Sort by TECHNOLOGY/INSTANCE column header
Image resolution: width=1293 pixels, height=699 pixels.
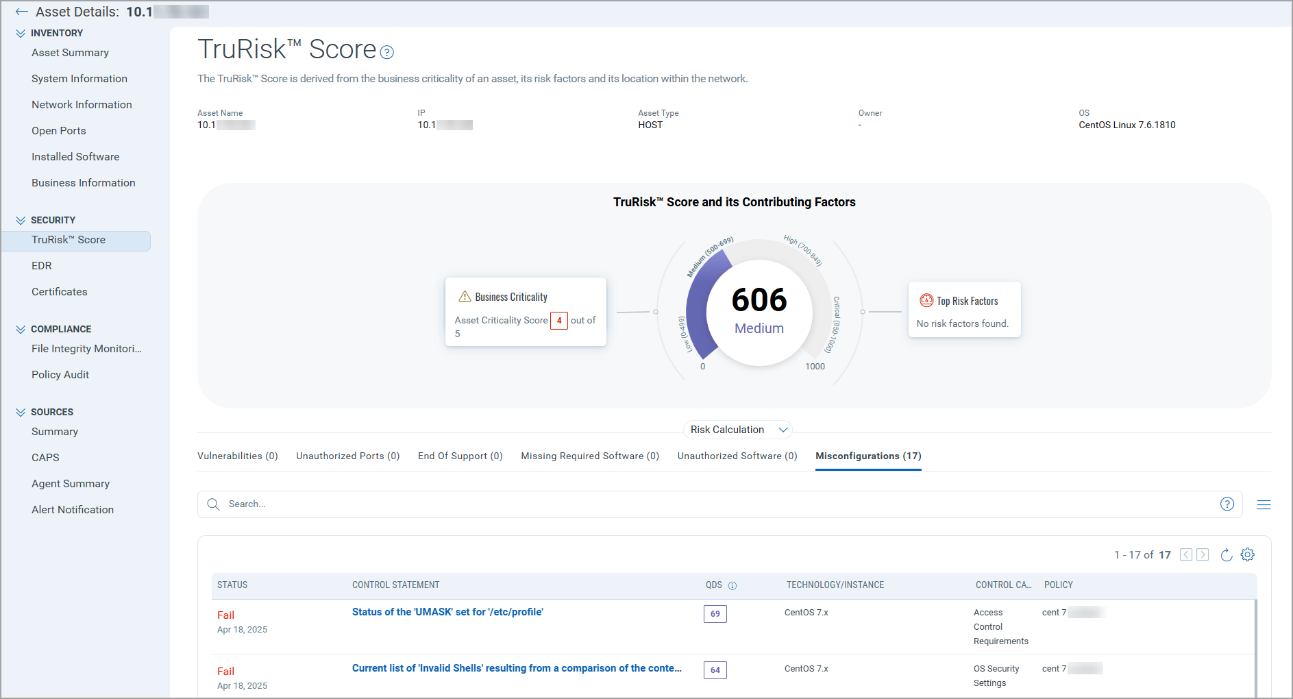click(835, 585)
